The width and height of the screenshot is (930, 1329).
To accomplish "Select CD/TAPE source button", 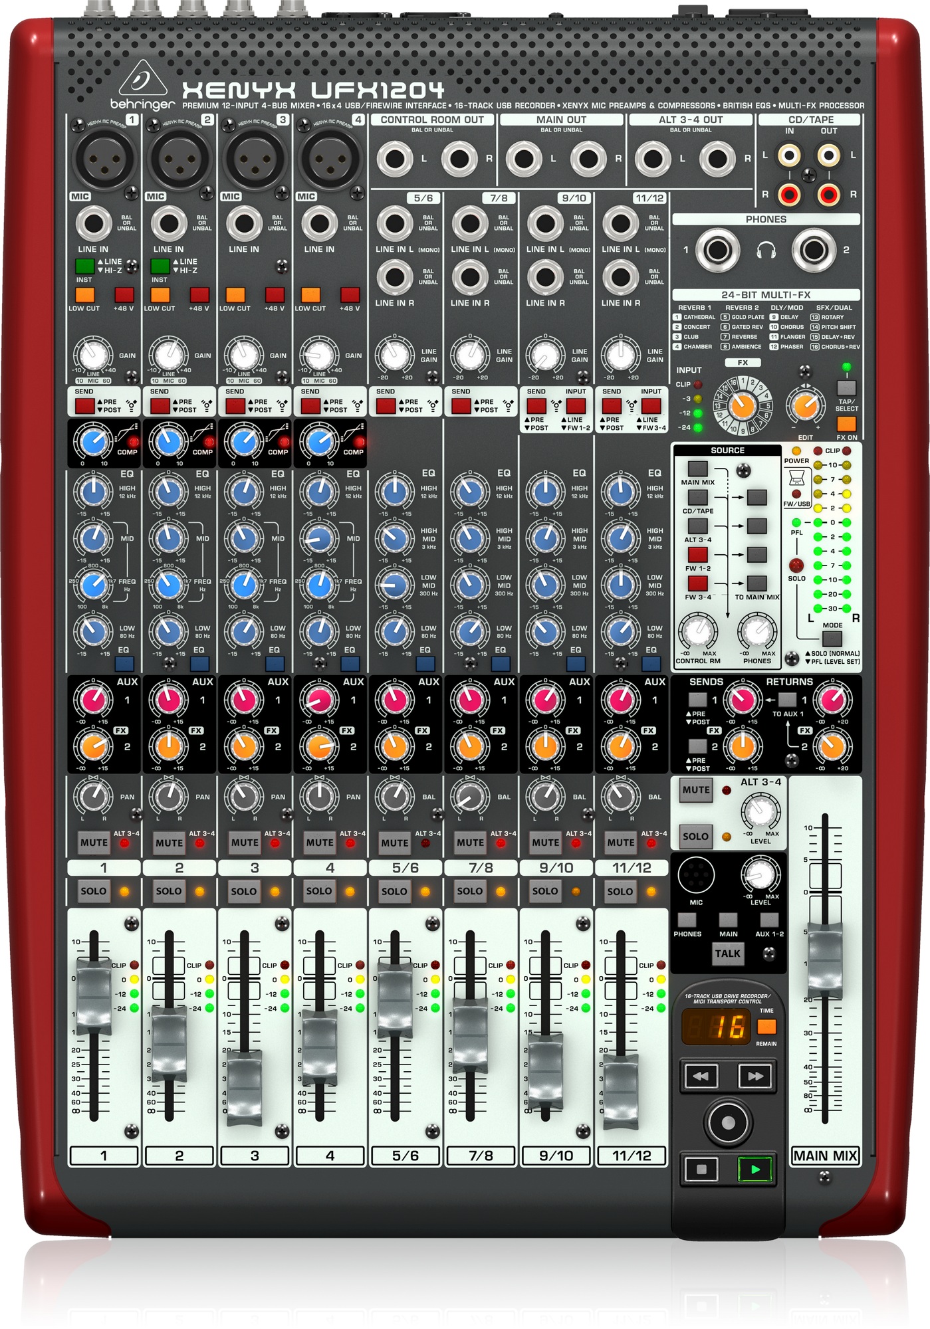I will click(697, 497).
